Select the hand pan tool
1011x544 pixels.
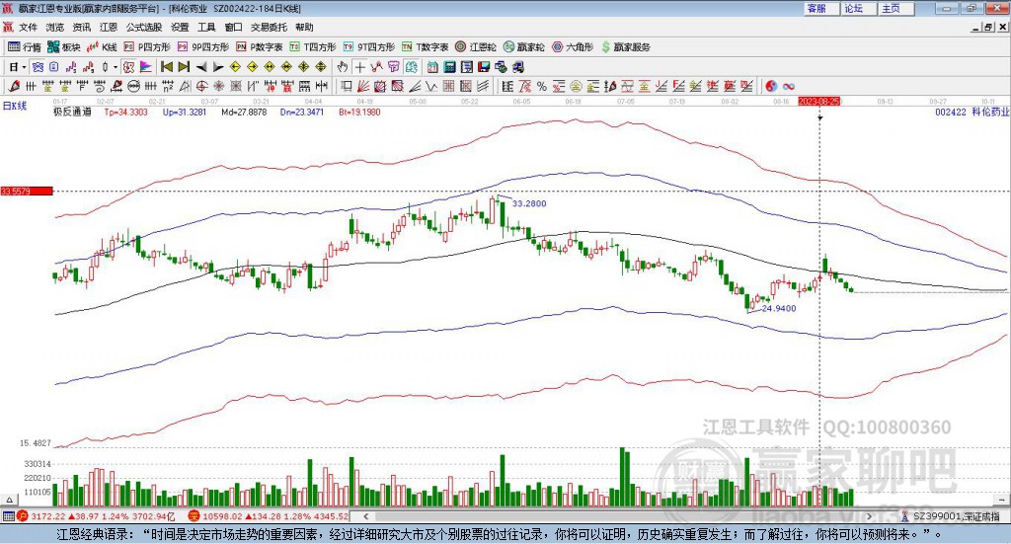coord(342,67)
